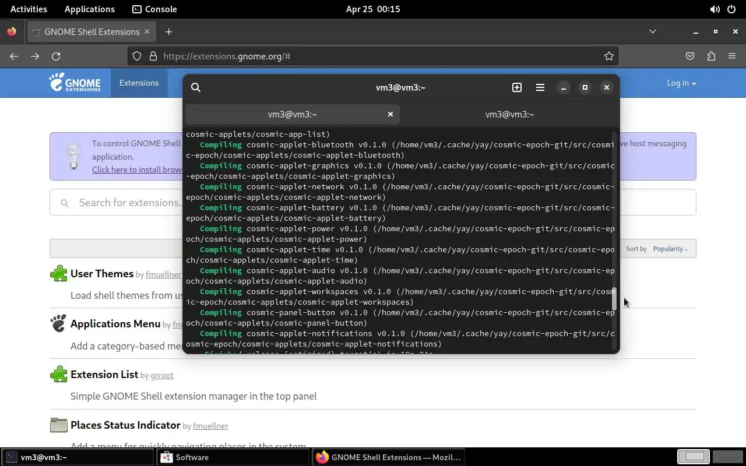Click the terminal vertical scrollbar handle
This screenshot has height=466, width=746.
click(x=614, y=299)
